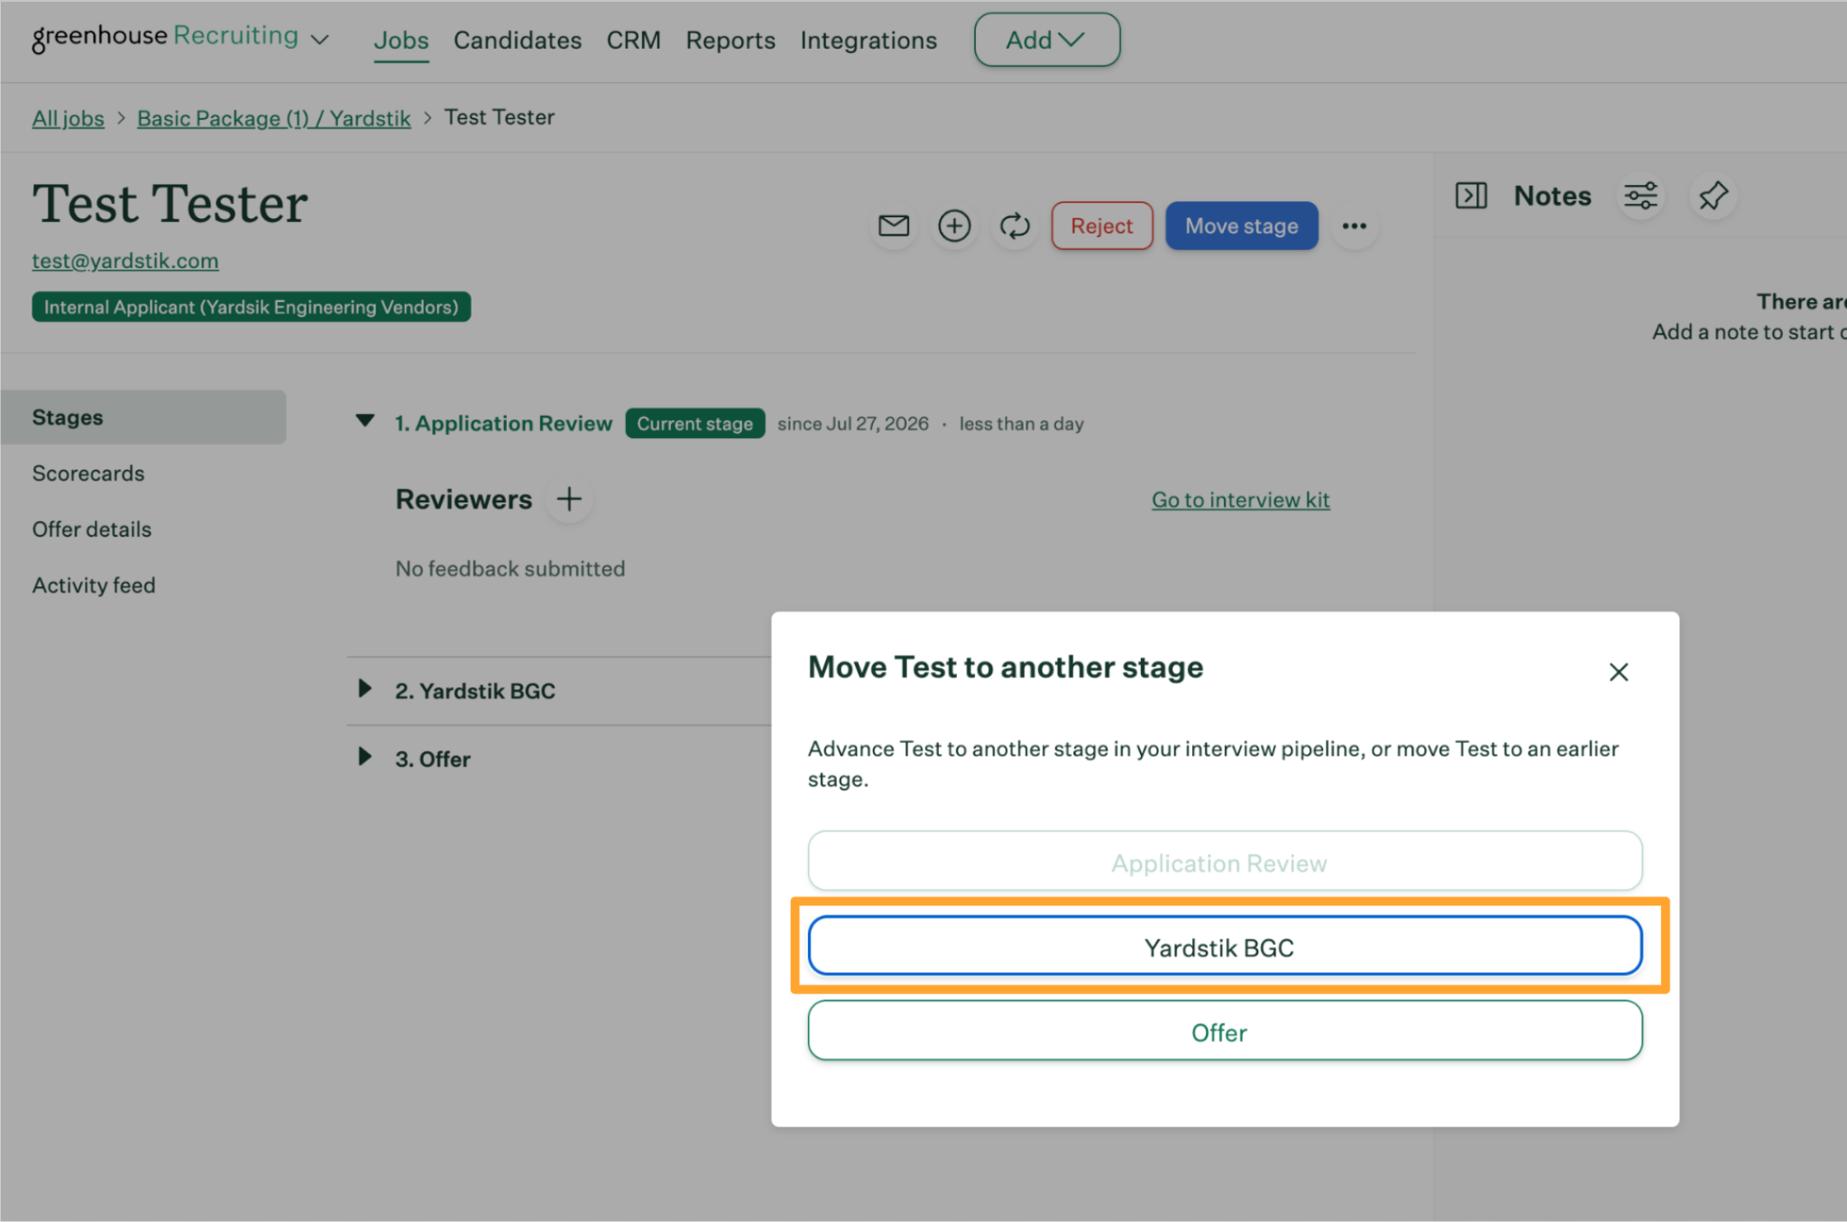Open greenhouse Recruiting product switcher chevron
1847x1222 pixels.
point(319,40)
